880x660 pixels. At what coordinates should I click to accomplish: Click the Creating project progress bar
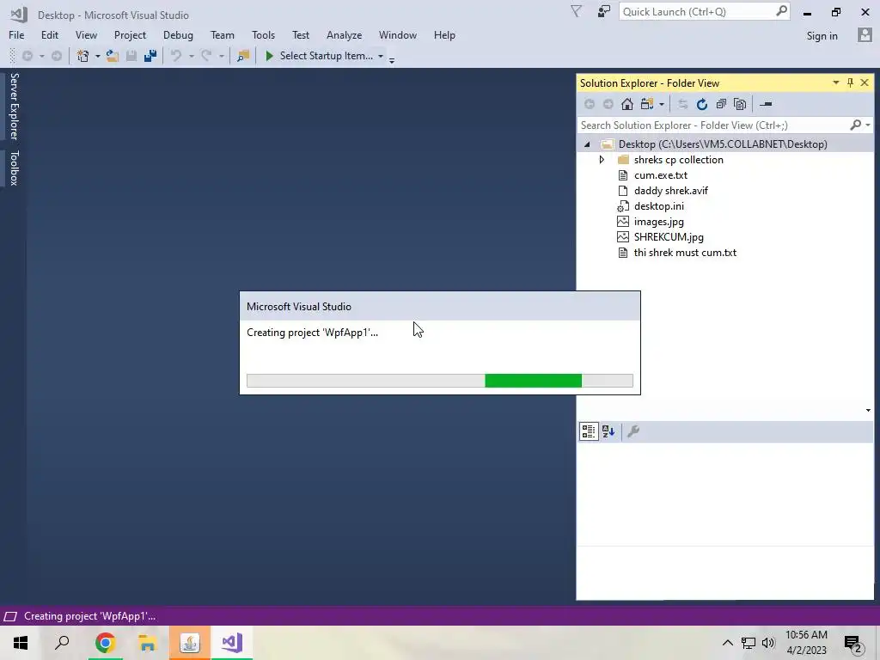point(439,381)
